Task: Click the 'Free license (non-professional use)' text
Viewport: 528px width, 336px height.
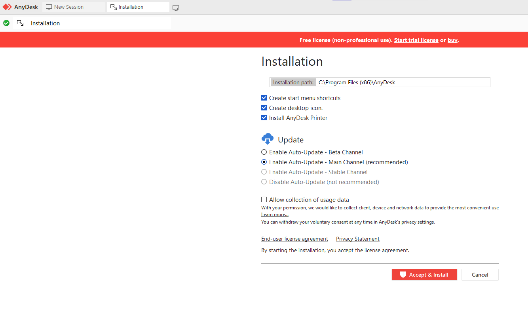Action: pos(346,40)
